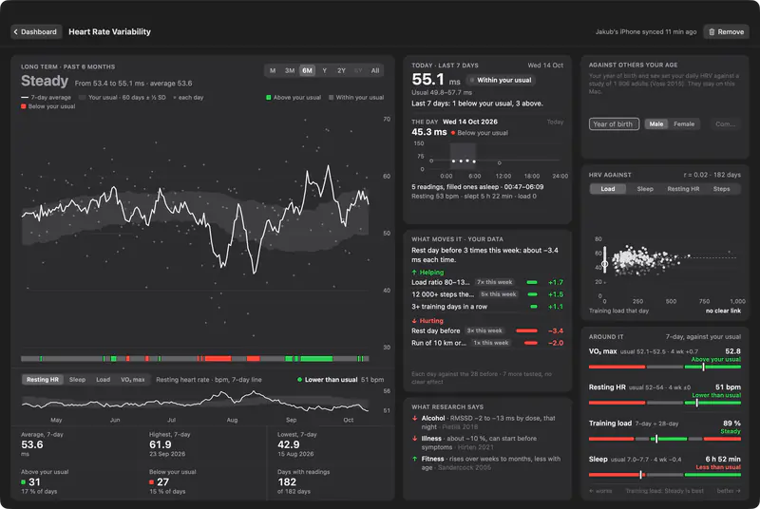
Task: Select Female sex option
Action: tap(684, 124)
